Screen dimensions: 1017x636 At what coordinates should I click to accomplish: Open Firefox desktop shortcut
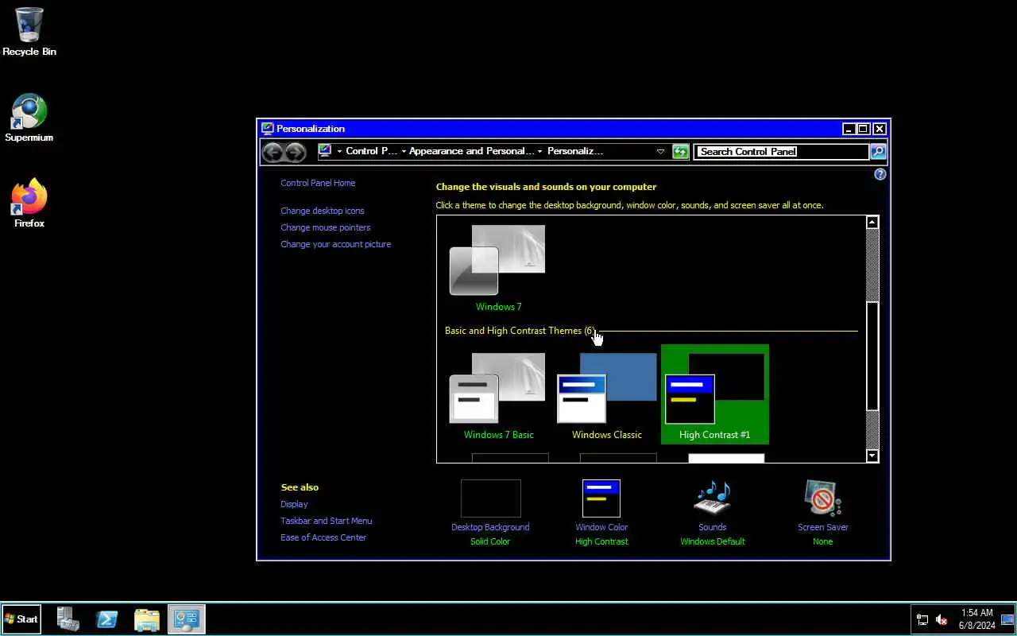pyautogui.click(x=29, y=204)
